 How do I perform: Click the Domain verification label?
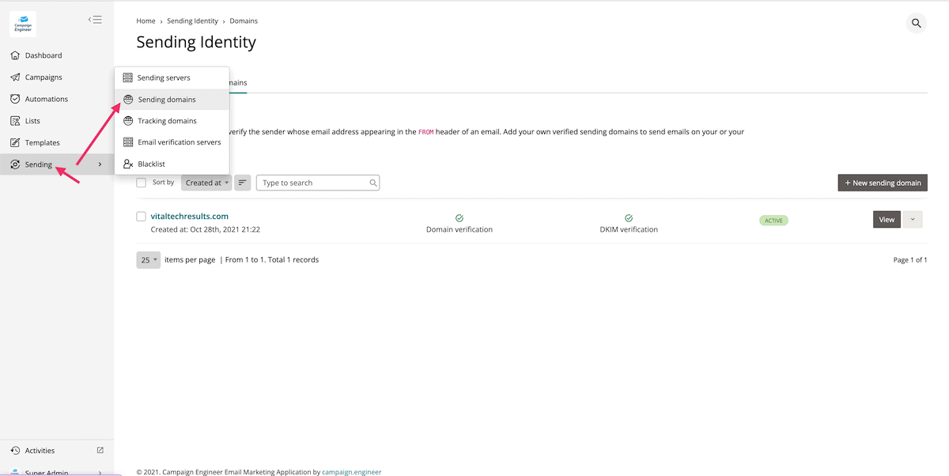pos(459,229)
